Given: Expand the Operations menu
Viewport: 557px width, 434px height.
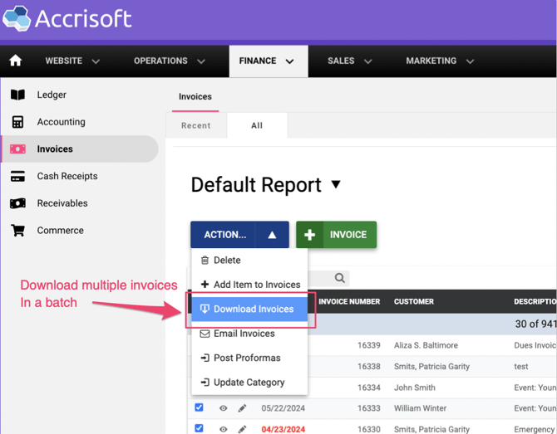Looking at the screenshot, I should click(170, 61).
